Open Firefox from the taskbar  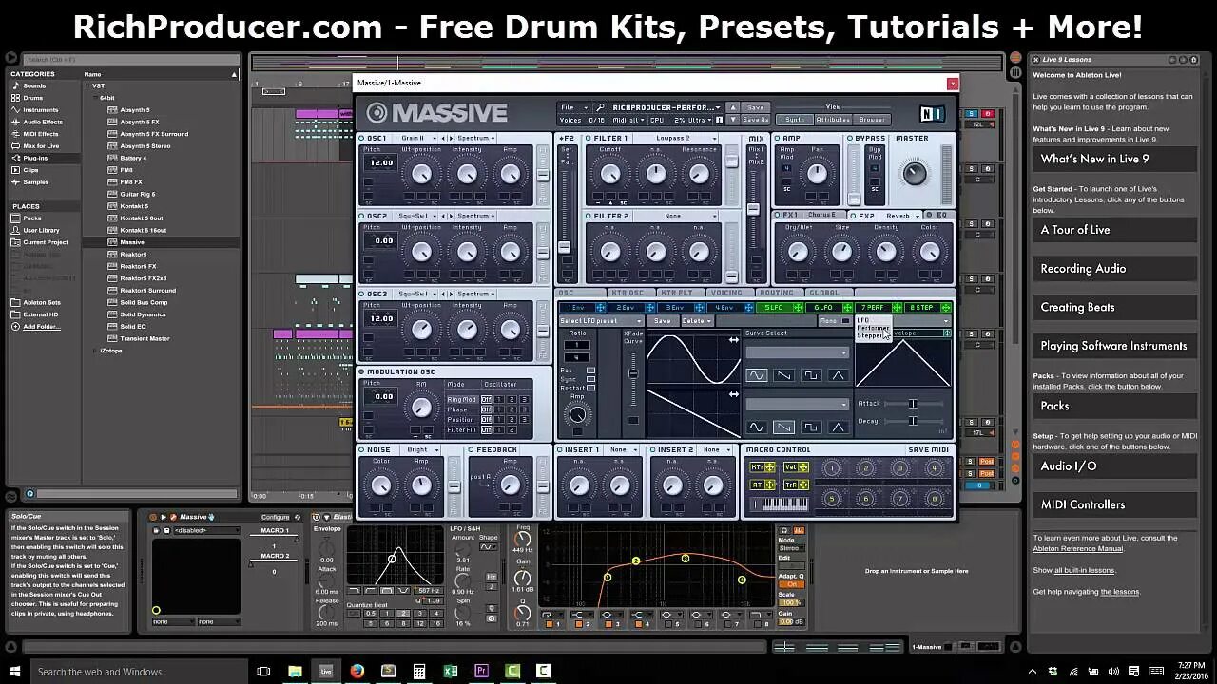click(357, 671)
